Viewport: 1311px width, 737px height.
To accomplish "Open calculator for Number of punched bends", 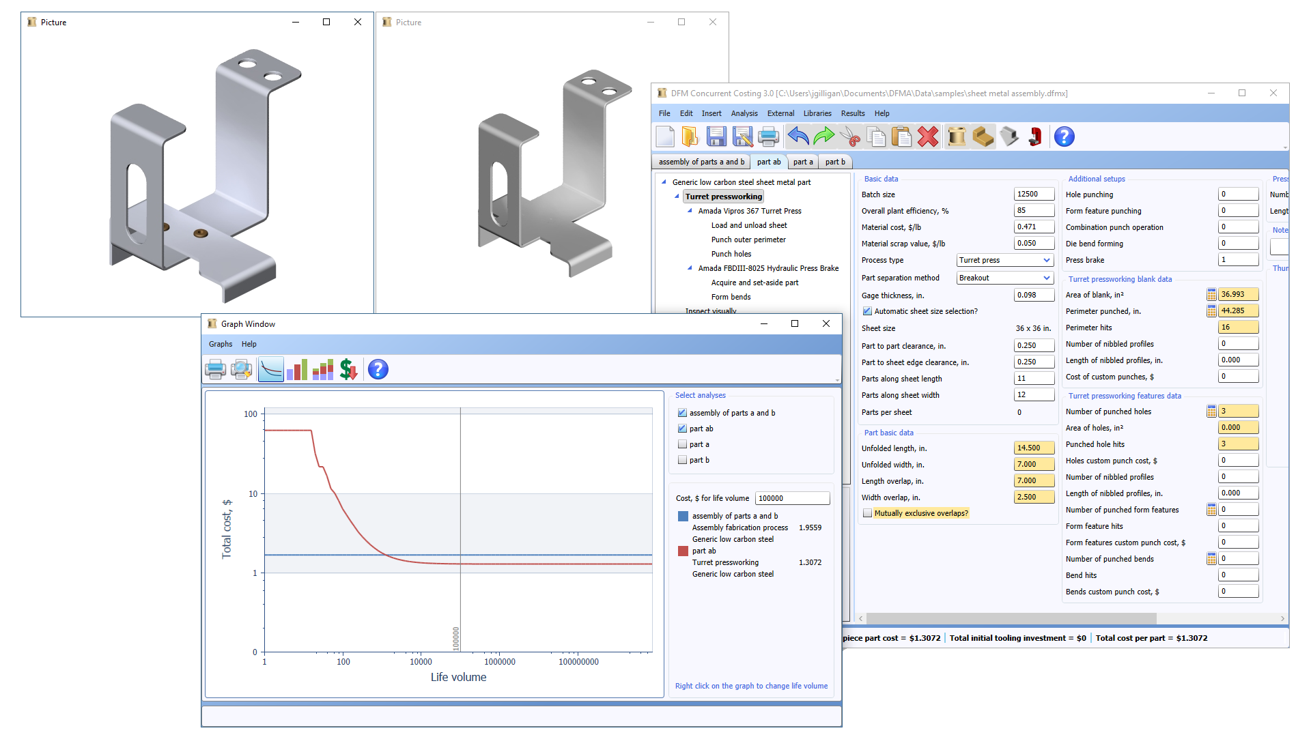I will click(x=1211, y=559).
